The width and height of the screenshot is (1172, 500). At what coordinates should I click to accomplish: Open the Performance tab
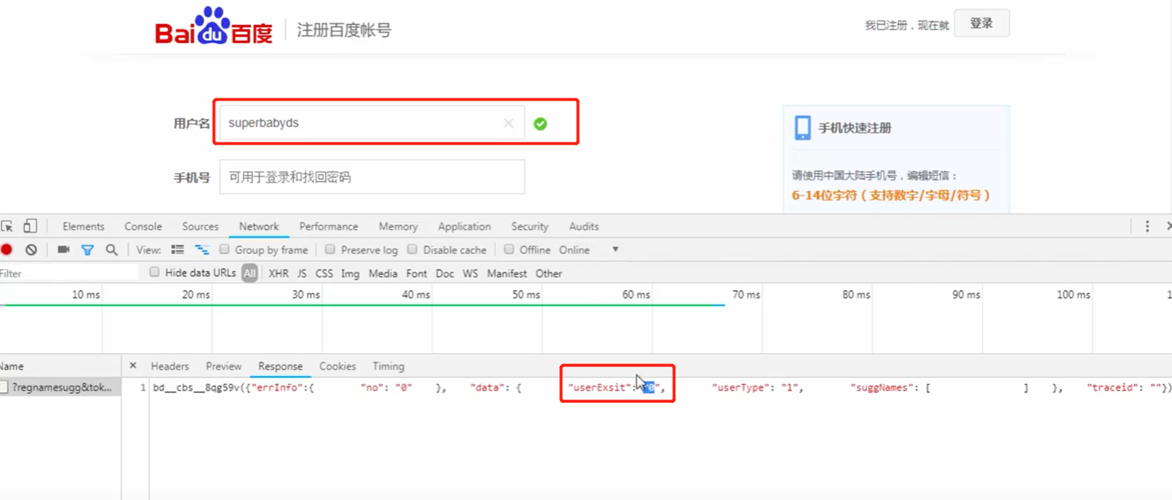[x=329, y=226]
